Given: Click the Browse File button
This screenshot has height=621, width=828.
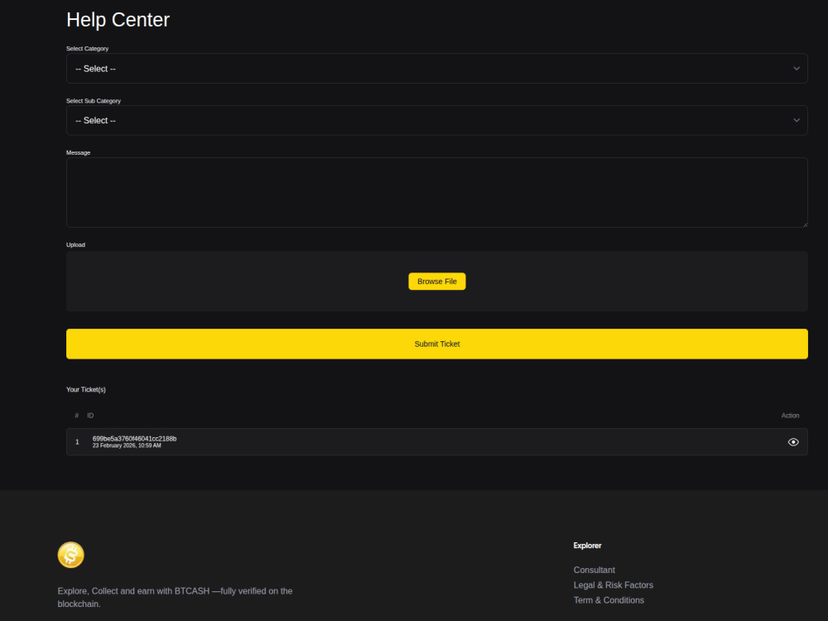Looking at the screenshot, I should click(436, 282).
